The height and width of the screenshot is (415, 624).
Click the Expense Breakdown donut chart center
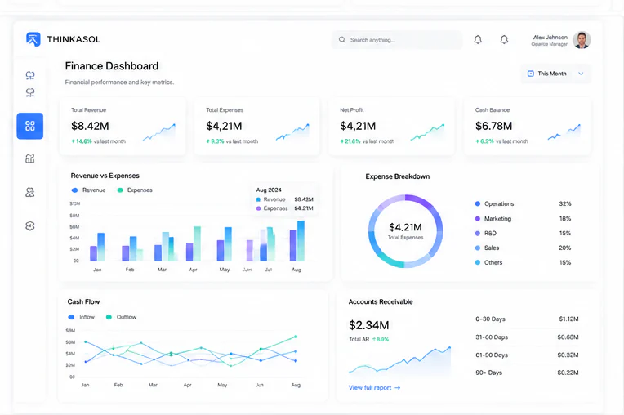[405, 231]
